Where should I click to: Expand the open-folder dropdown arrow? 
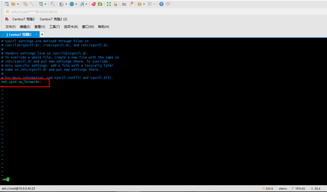[x=18, y=4]
